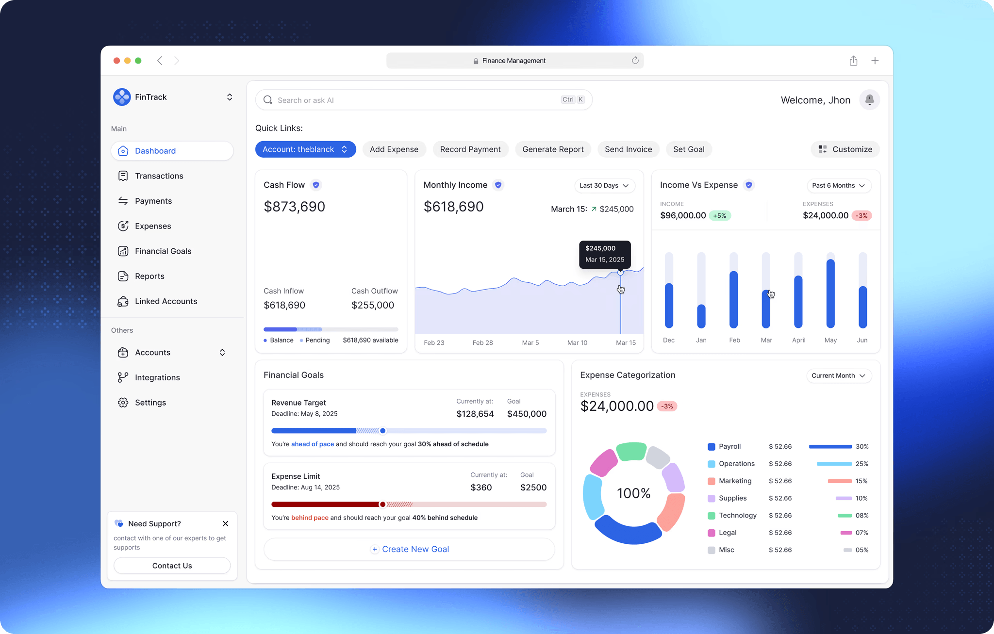
Task: Expand the FinTrack workspace switcher
Action: [230, 97]
